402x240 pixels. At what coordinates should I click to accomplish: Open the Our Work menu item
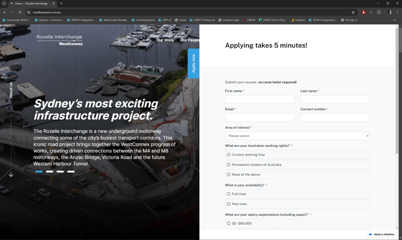point(165,40)
